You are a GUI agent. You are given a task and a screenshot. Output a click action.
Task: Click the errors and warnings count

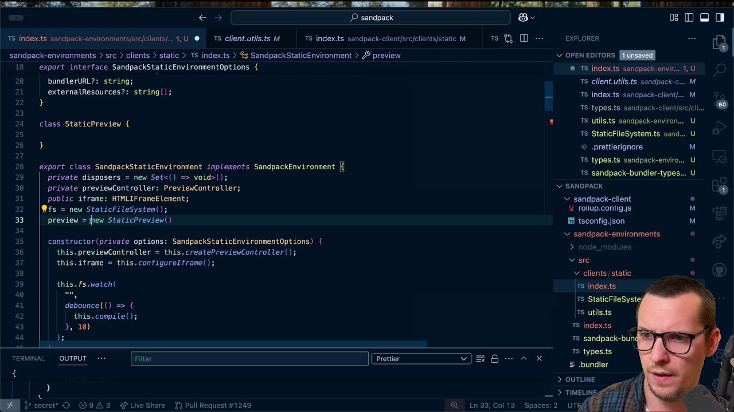click(x=95, y=405)
